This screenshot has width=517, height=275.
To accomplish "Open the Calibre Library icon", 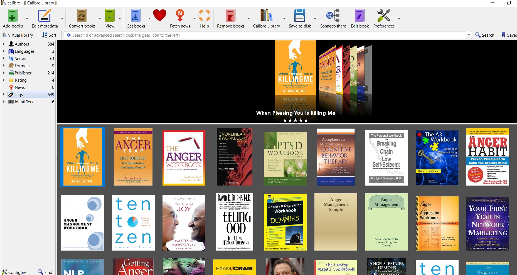I will 266,16.
